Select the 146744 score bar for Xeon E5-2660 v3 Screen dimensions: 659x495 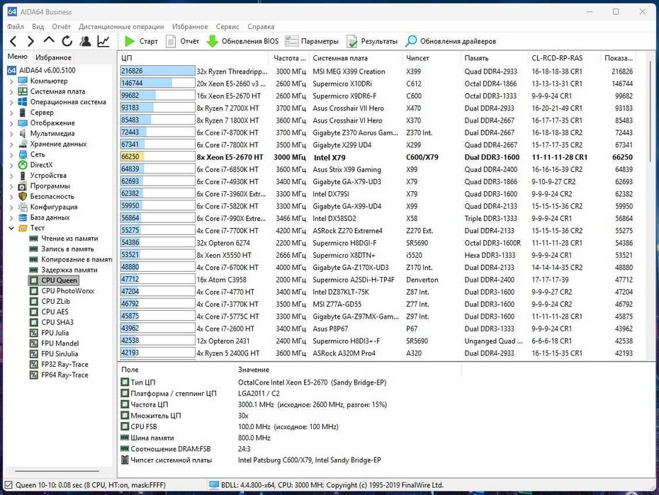pos(157,83)
